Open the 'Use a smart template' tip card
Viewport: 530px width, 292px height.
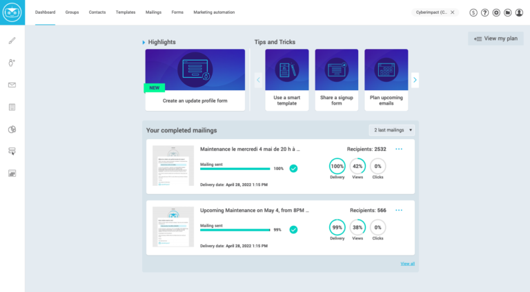(x=286, y=79)
